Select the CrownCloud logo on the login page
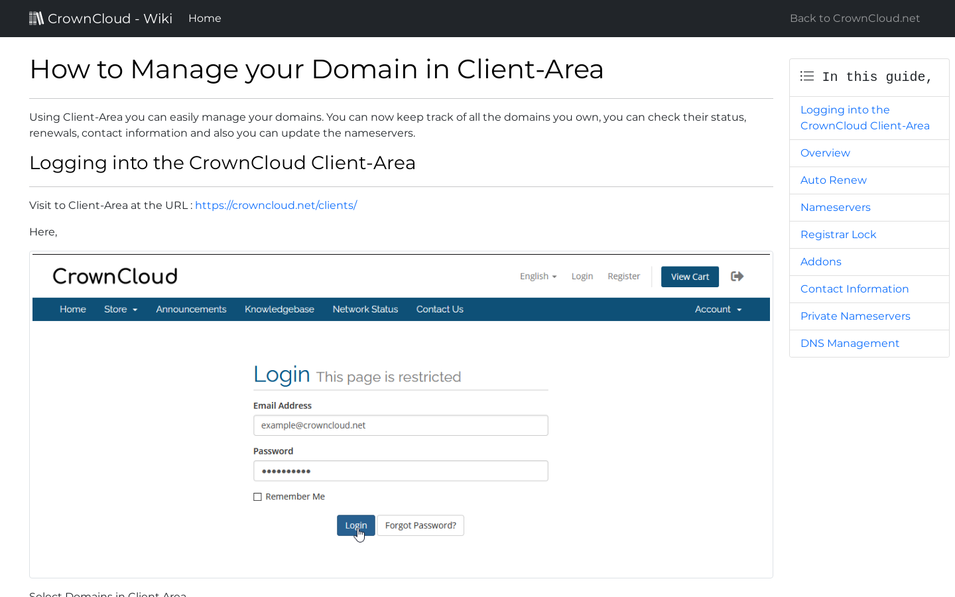Screen dimensions: 955x597 pyautogui.click(x=115, y=276)
